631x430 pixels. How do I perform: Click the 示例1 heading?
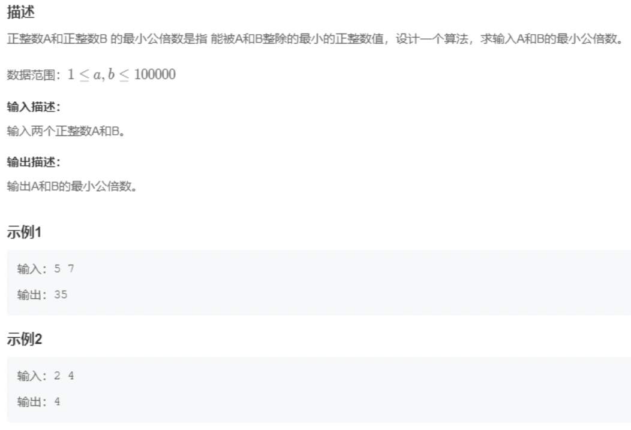tap(24, 232)
